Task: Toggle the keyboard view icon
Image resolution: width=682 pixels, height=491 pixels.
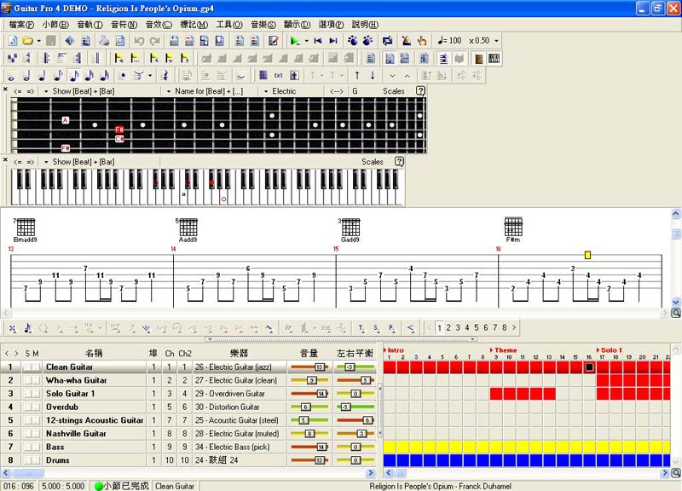Action: click(x=492, y=58)
